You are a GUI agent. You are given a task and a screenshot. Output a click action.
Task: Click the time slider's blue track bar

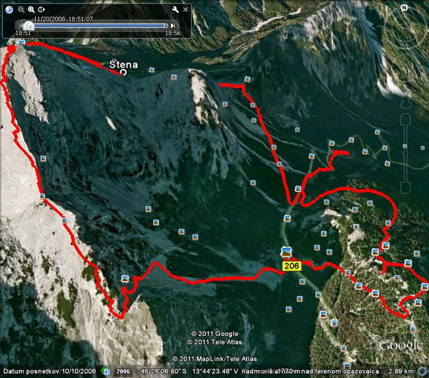(100, 26)
